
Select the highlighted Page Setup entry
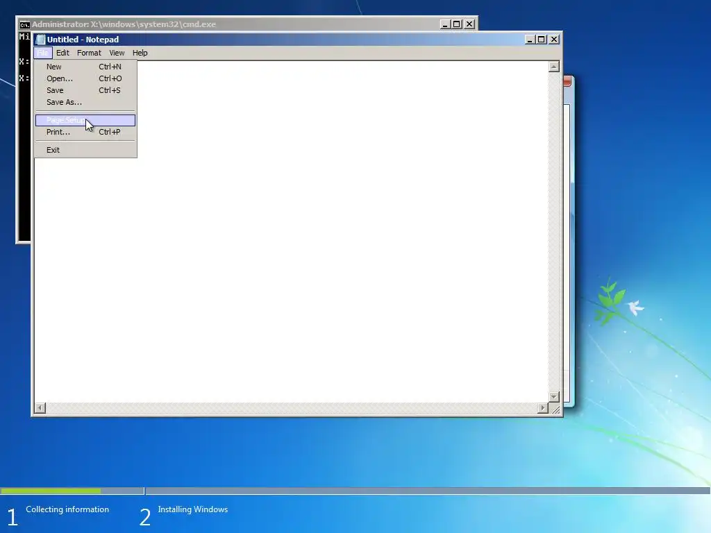click(x=85, y=120)
